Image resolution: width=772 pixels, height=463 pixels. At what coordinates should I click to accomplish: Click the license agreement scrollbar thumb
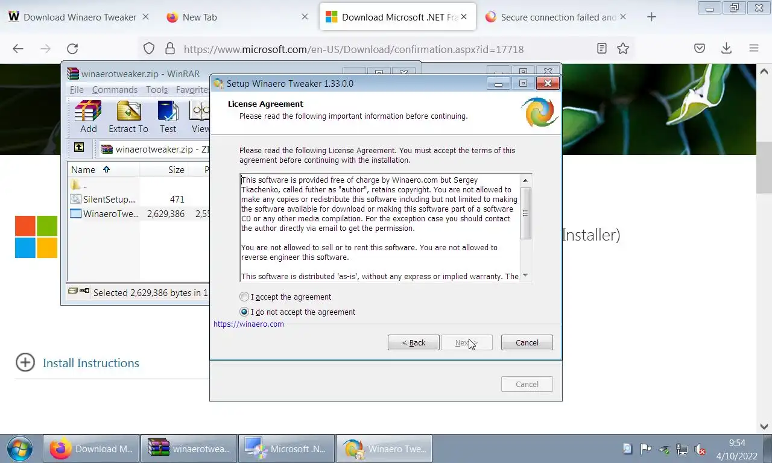[x=525, y=213]
